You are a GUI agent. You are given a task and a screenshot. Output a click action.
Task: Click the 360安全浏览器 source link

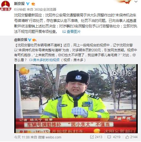click(x=45, y=9)
